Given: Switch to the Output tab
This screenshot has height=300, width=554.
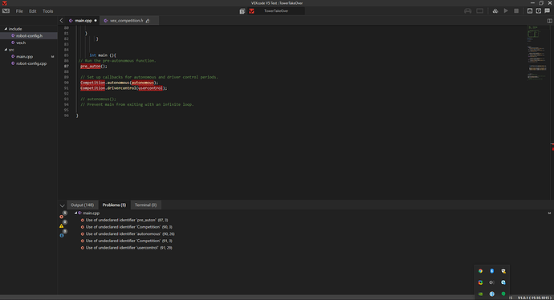Looking at the screenshot, I should (83, 205).
